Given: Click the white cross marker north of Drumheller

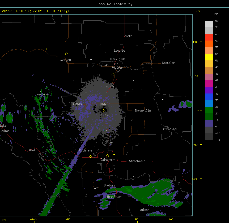Looking at the screenshot, I should pyautogui.click(x=163, y=99).
